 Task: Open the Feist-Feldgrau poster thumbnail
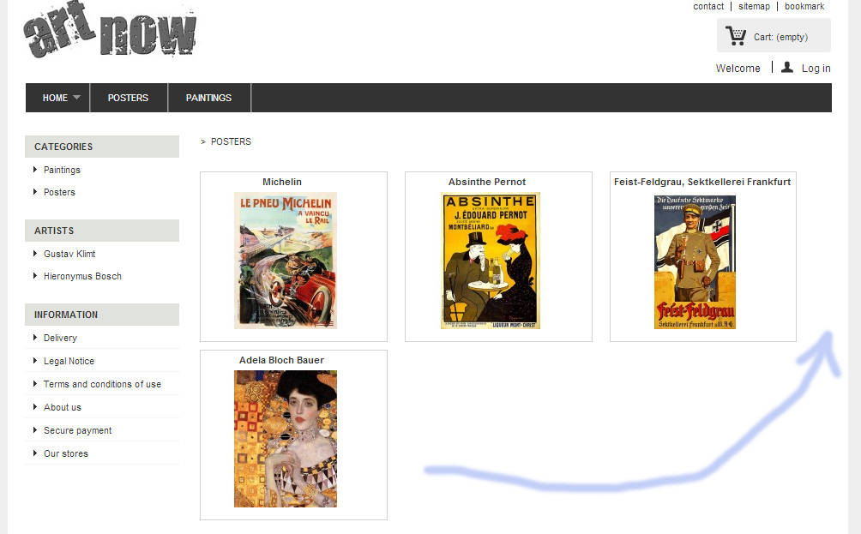click(x=695, y=261)
